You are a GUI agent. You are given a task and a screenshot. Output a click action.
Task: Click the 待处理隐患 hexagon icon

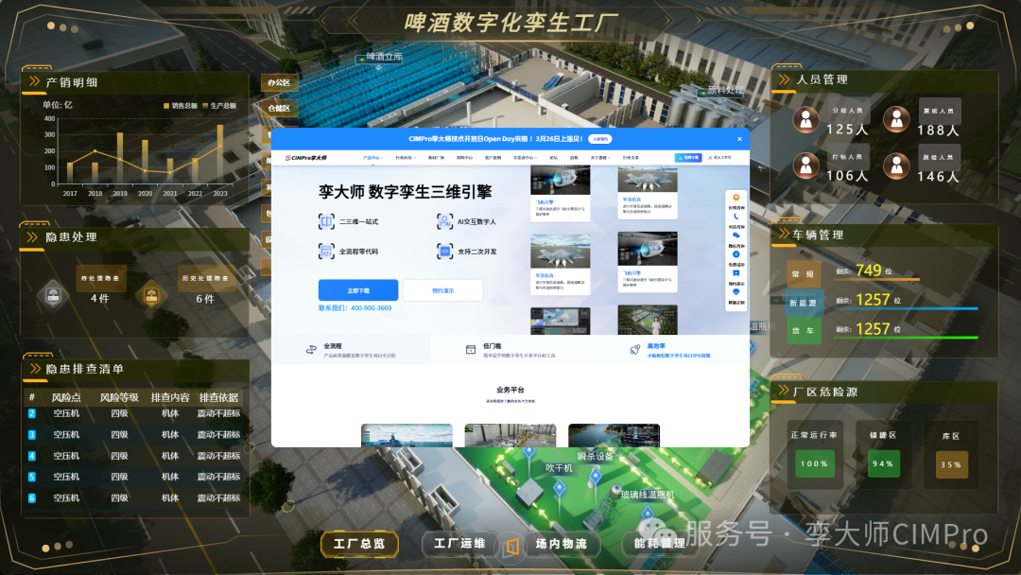(53, 296)
